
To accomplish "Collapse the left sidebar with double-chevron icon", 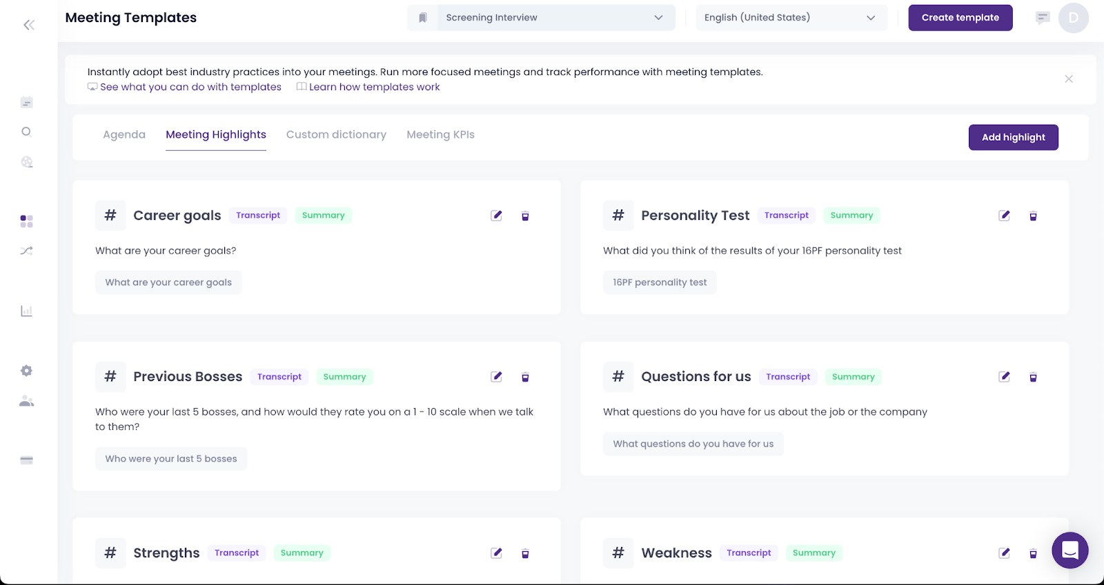I will pyautogui.click(x=28, y=25).
